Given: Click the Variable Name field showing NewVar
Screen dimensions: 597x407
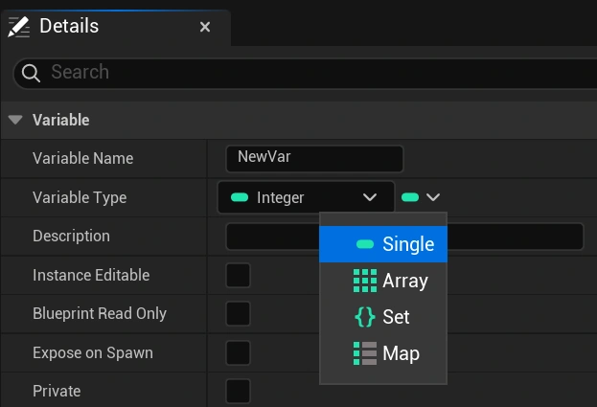Looking at the screenshot, I should point(314,159).
